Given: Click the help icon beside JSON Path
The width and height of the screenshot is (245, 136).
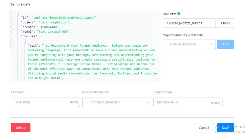Looking at the screenshot, I should click(x=179, y=14).
